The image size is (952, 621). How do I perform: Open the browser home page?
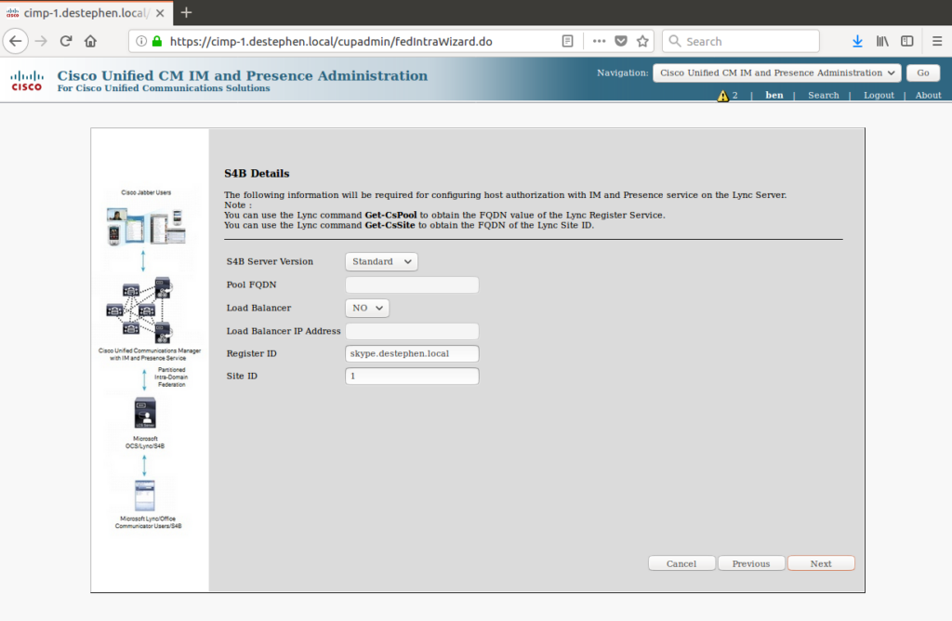90,41
